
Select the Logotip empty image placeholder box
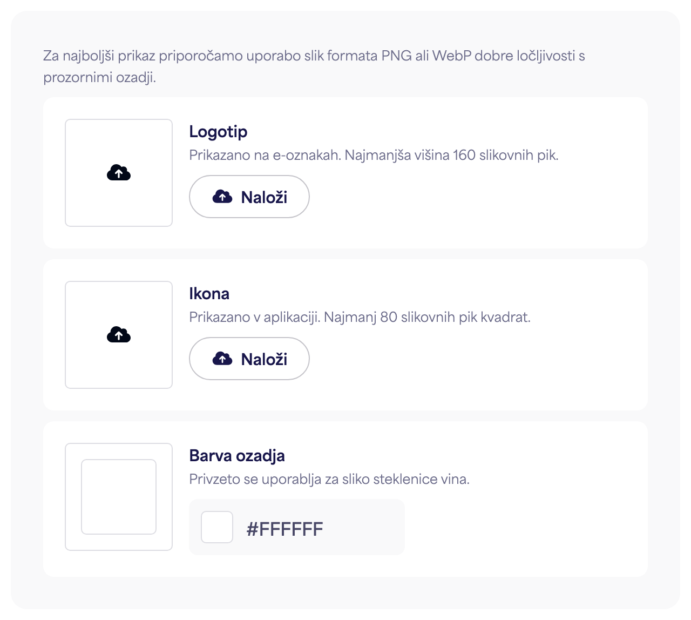point(119,173)
